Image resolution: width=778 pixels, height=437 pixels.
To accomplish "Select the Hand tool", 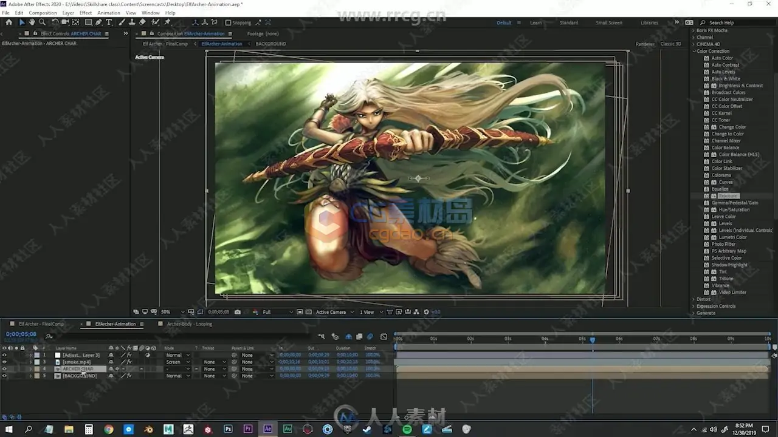I will 32,22.
